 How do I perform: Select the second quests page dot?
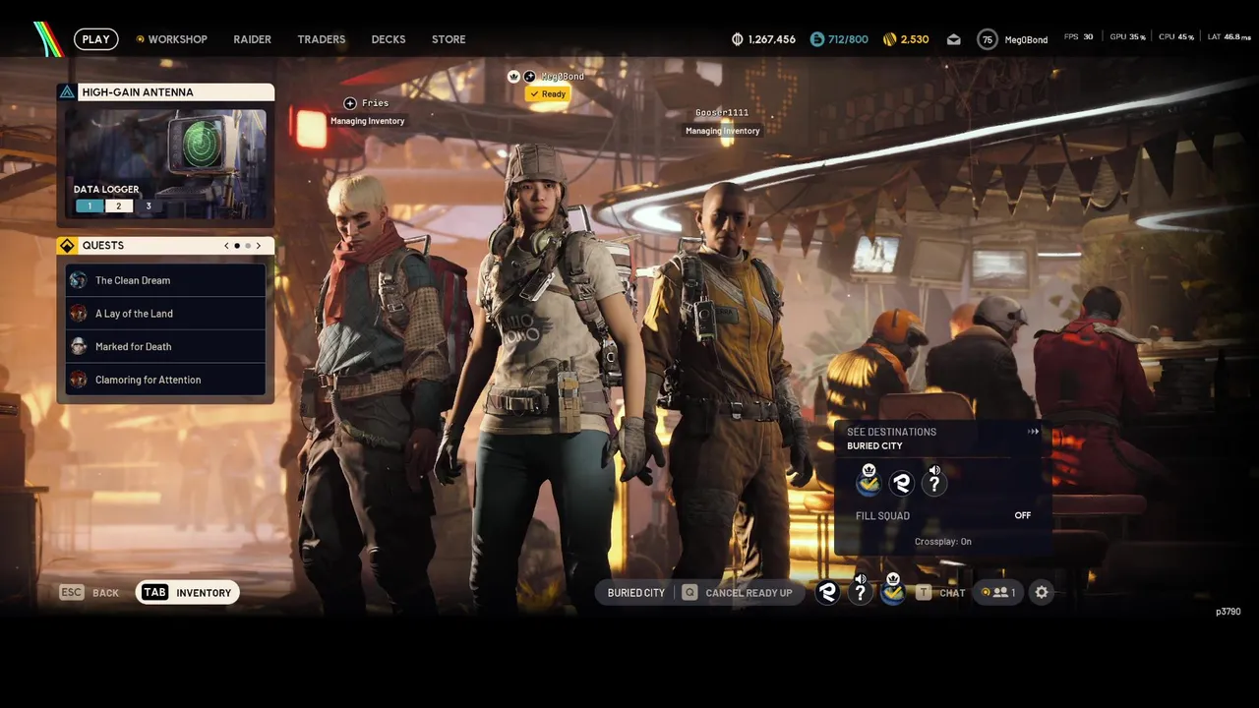click(x=248, y=246)
